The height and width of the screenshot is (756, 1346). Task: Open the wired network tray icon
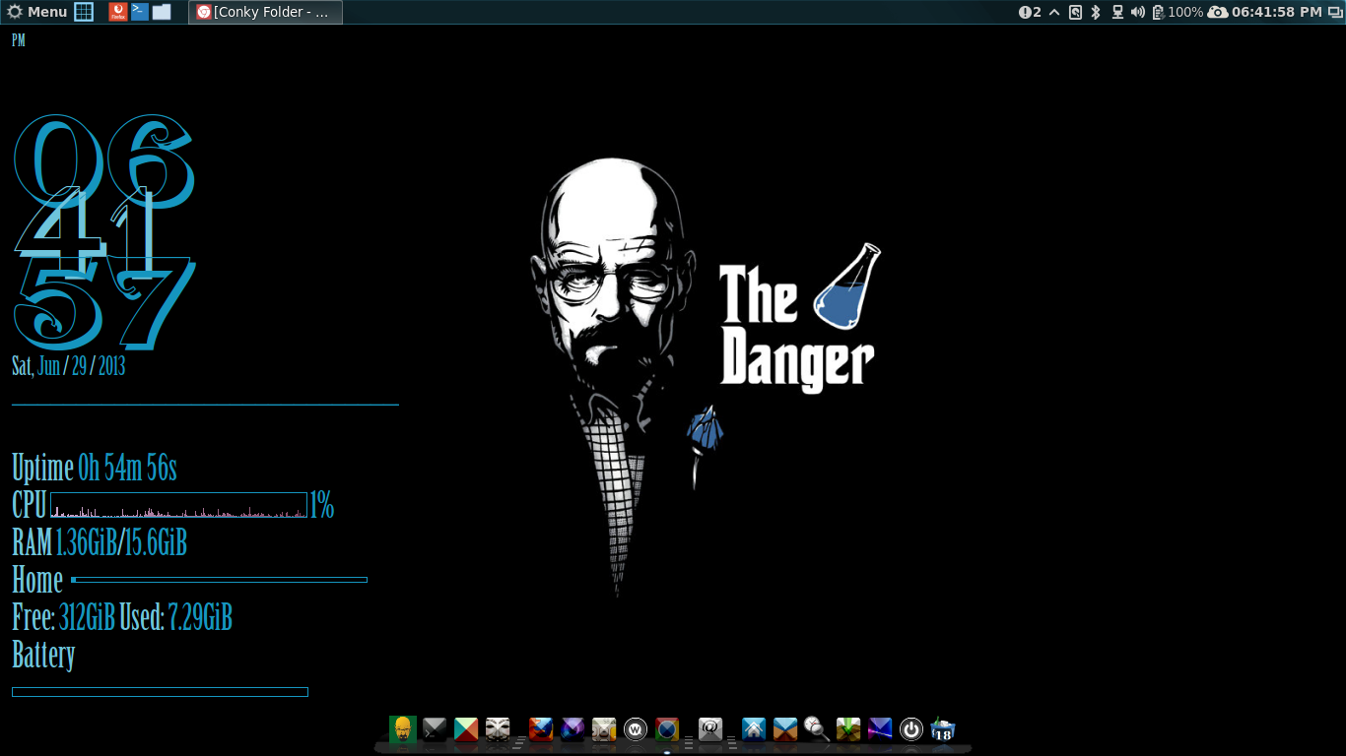click(x=1117, y=12)
